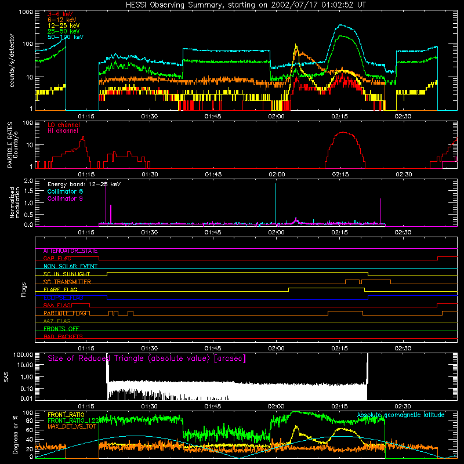Click the "Energy band: 12-25 keV" label
The image size is (464, 464).
pos(84,184)
